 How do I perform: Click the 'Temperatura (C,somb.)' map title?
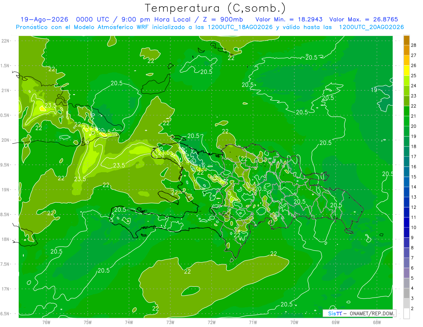pos(215,8)
